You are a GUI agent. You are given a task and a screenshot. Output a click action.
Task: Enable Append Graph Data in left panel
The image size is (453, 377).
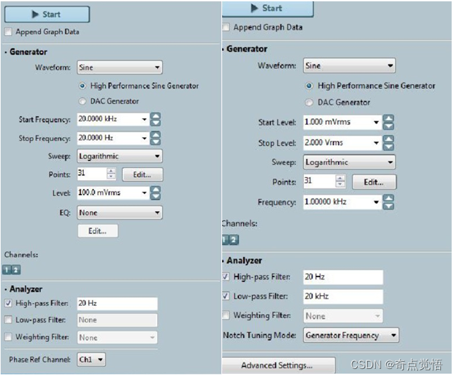point(8,32)
